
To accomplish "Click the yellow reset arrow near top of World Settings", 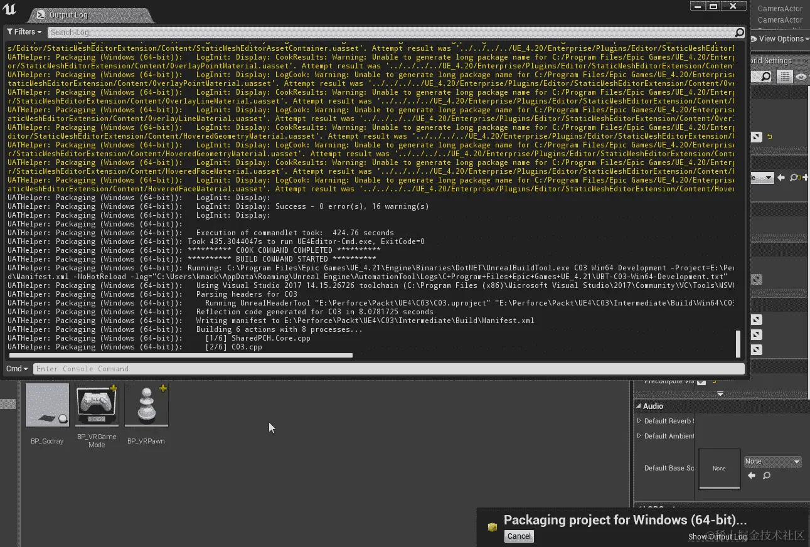I will pyautogui.click(x=770, y=137).
